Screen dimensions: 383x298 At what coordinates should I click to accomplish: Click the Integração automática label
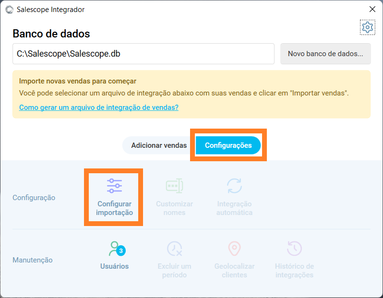pos(234,208)
